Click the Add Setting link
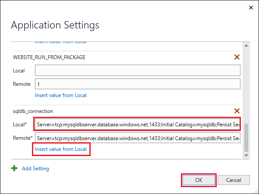 (x=35, y=169)
